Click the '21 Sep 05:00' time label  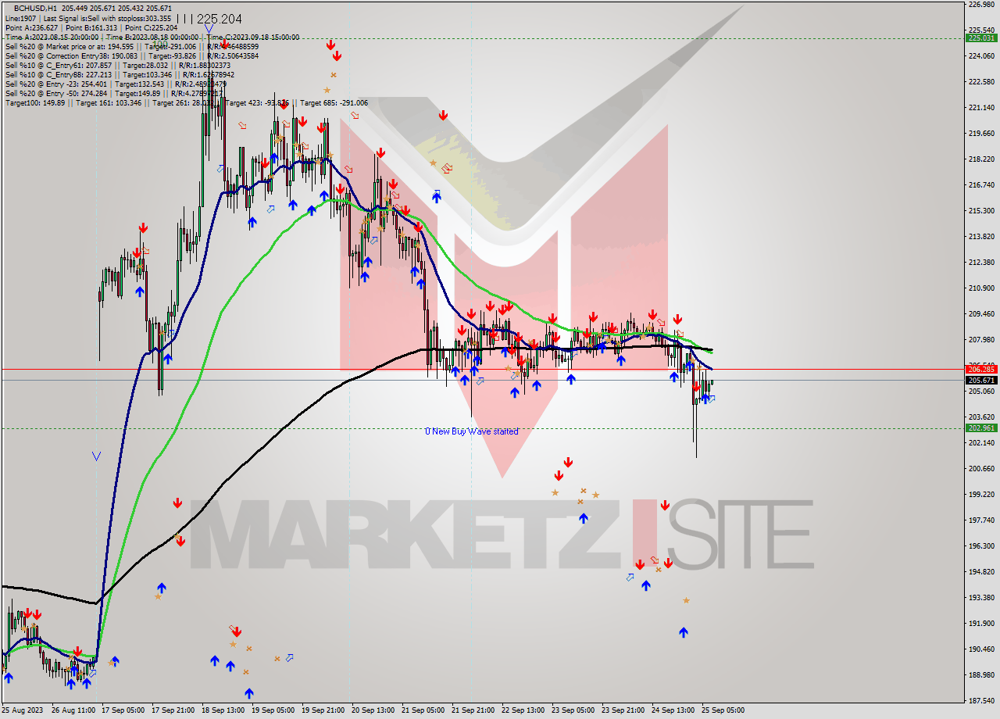(x=423, y=711)
